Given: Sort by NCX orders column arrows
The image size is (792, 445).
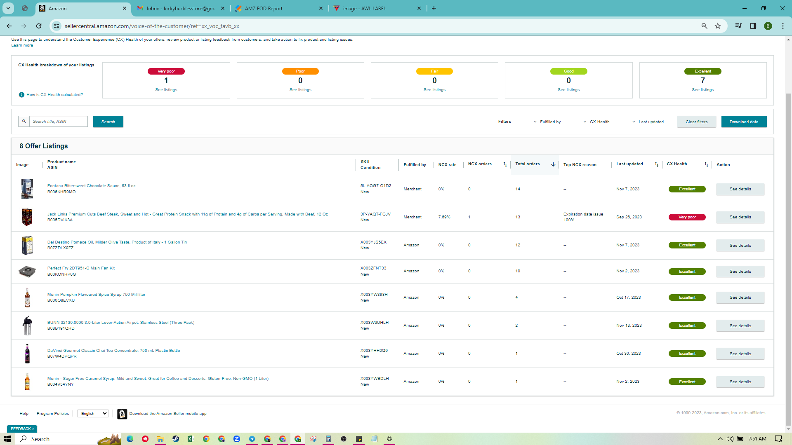Looking at the screenshot, I should click(505, 164).
